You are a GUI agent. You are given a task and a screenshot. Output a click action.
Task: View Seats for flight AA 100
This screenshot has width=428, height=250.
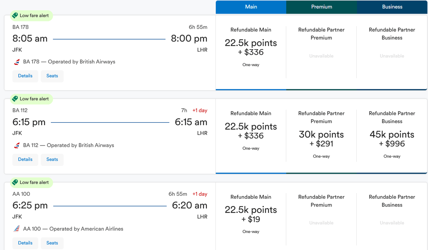(52, 243)
